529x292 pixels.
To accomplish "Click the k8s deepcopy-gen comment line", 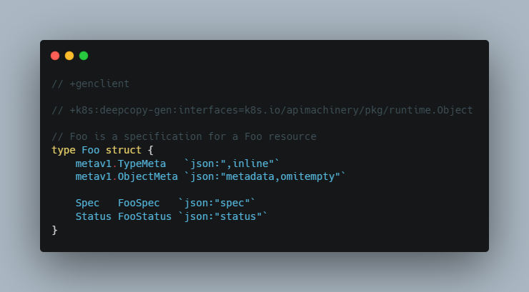I will (262, 110).
